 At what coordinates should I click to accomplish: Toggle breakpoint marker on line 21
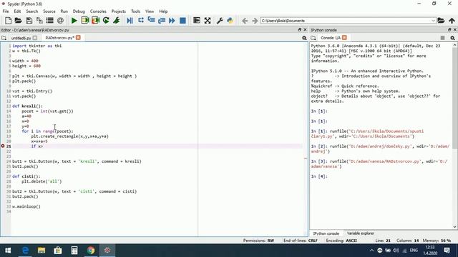pyautogui.click(x=3, y=146)
